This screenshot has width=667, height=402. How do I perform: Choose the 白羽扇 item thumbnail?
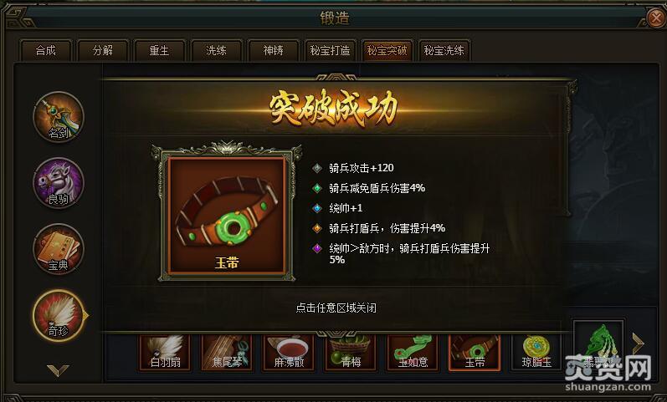[165, 353]
